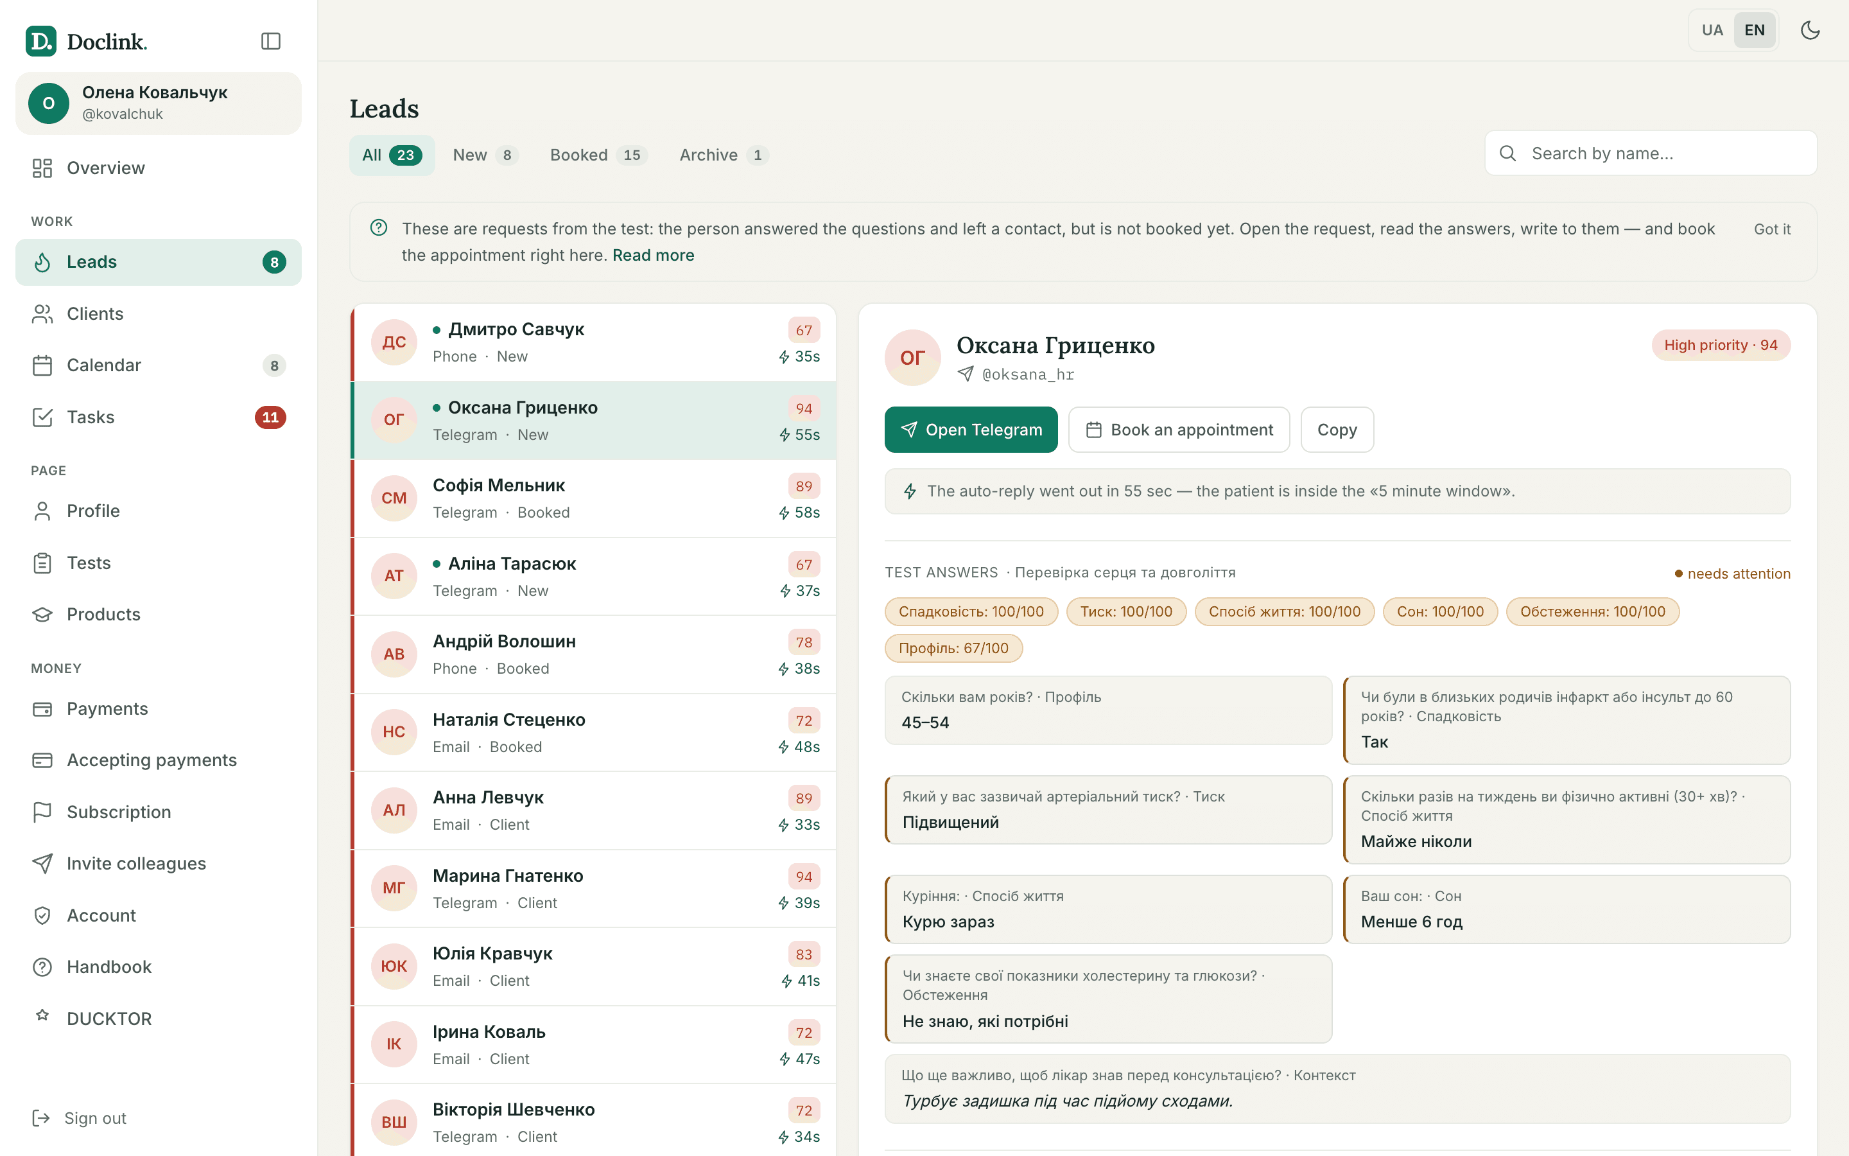Viewport: 1849px width, 1156px height.
Task: Click Open Telegram button
Action: 971,430
